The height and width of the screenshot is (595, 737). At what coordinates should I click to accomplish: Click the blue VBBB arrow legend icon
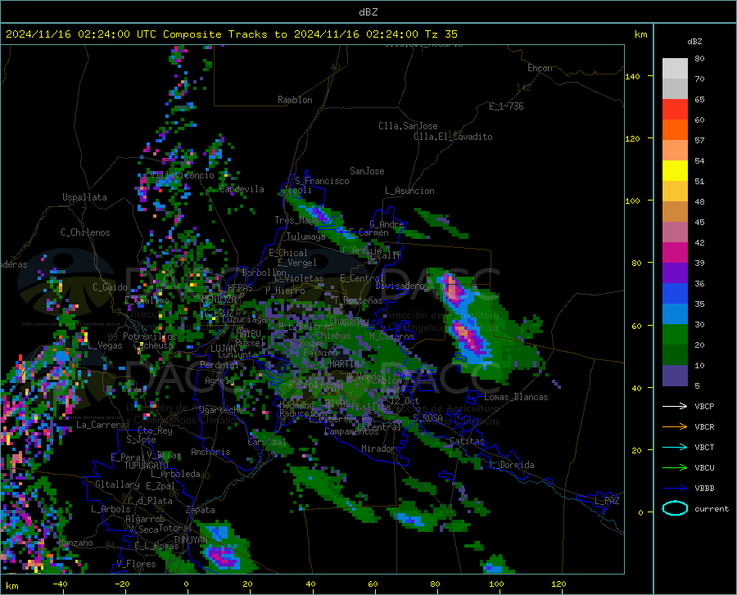click(x=675, y=489)
